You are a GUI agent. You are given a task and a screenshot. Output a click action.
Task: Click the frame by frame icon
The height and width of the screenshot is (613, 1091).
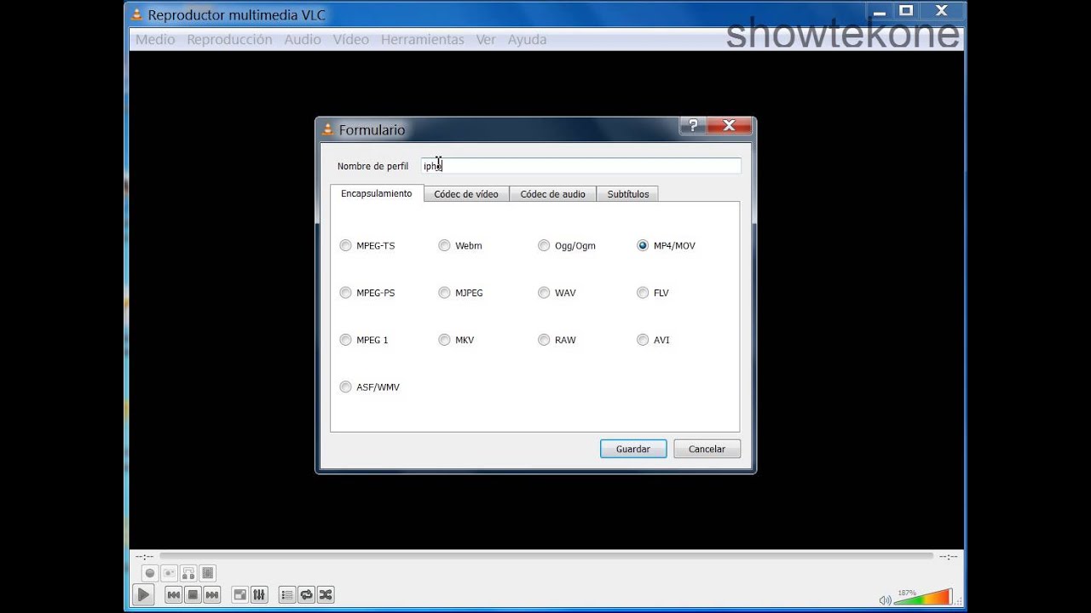click(208, 573)
